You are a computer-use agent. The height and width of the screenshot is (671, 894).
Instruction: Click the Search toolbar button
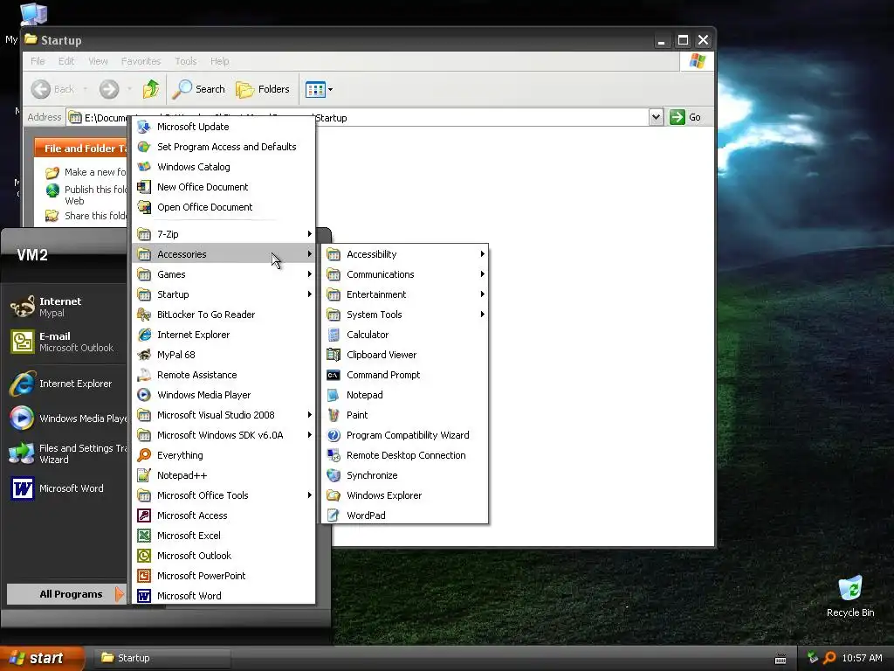point(199,89)
